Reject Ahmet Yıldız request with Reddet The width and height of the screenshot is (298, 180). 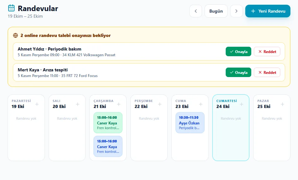(267, 51)
